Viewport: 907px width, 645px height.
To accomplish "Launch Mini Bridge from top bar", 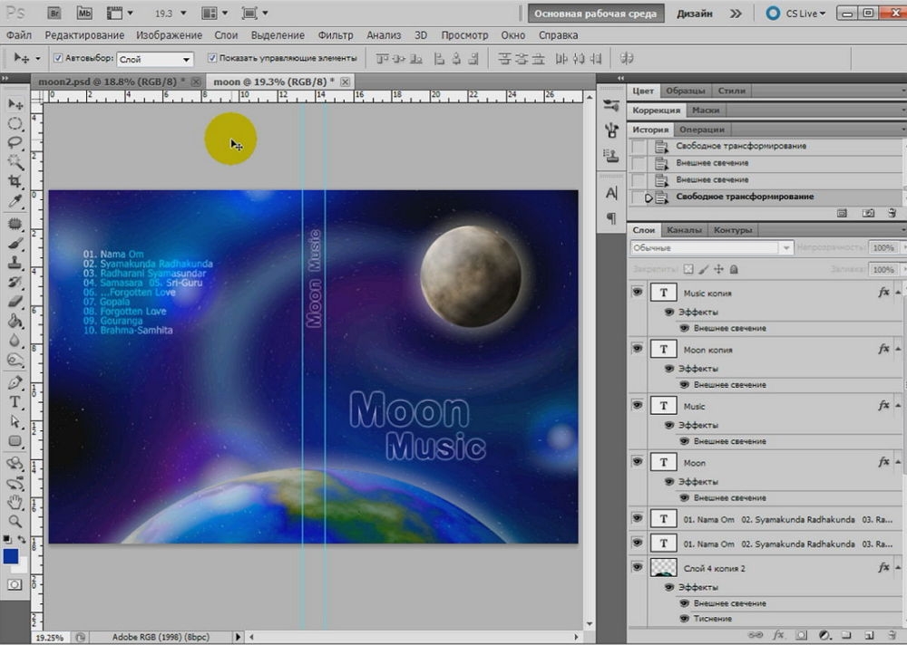I will click(84, 13).
